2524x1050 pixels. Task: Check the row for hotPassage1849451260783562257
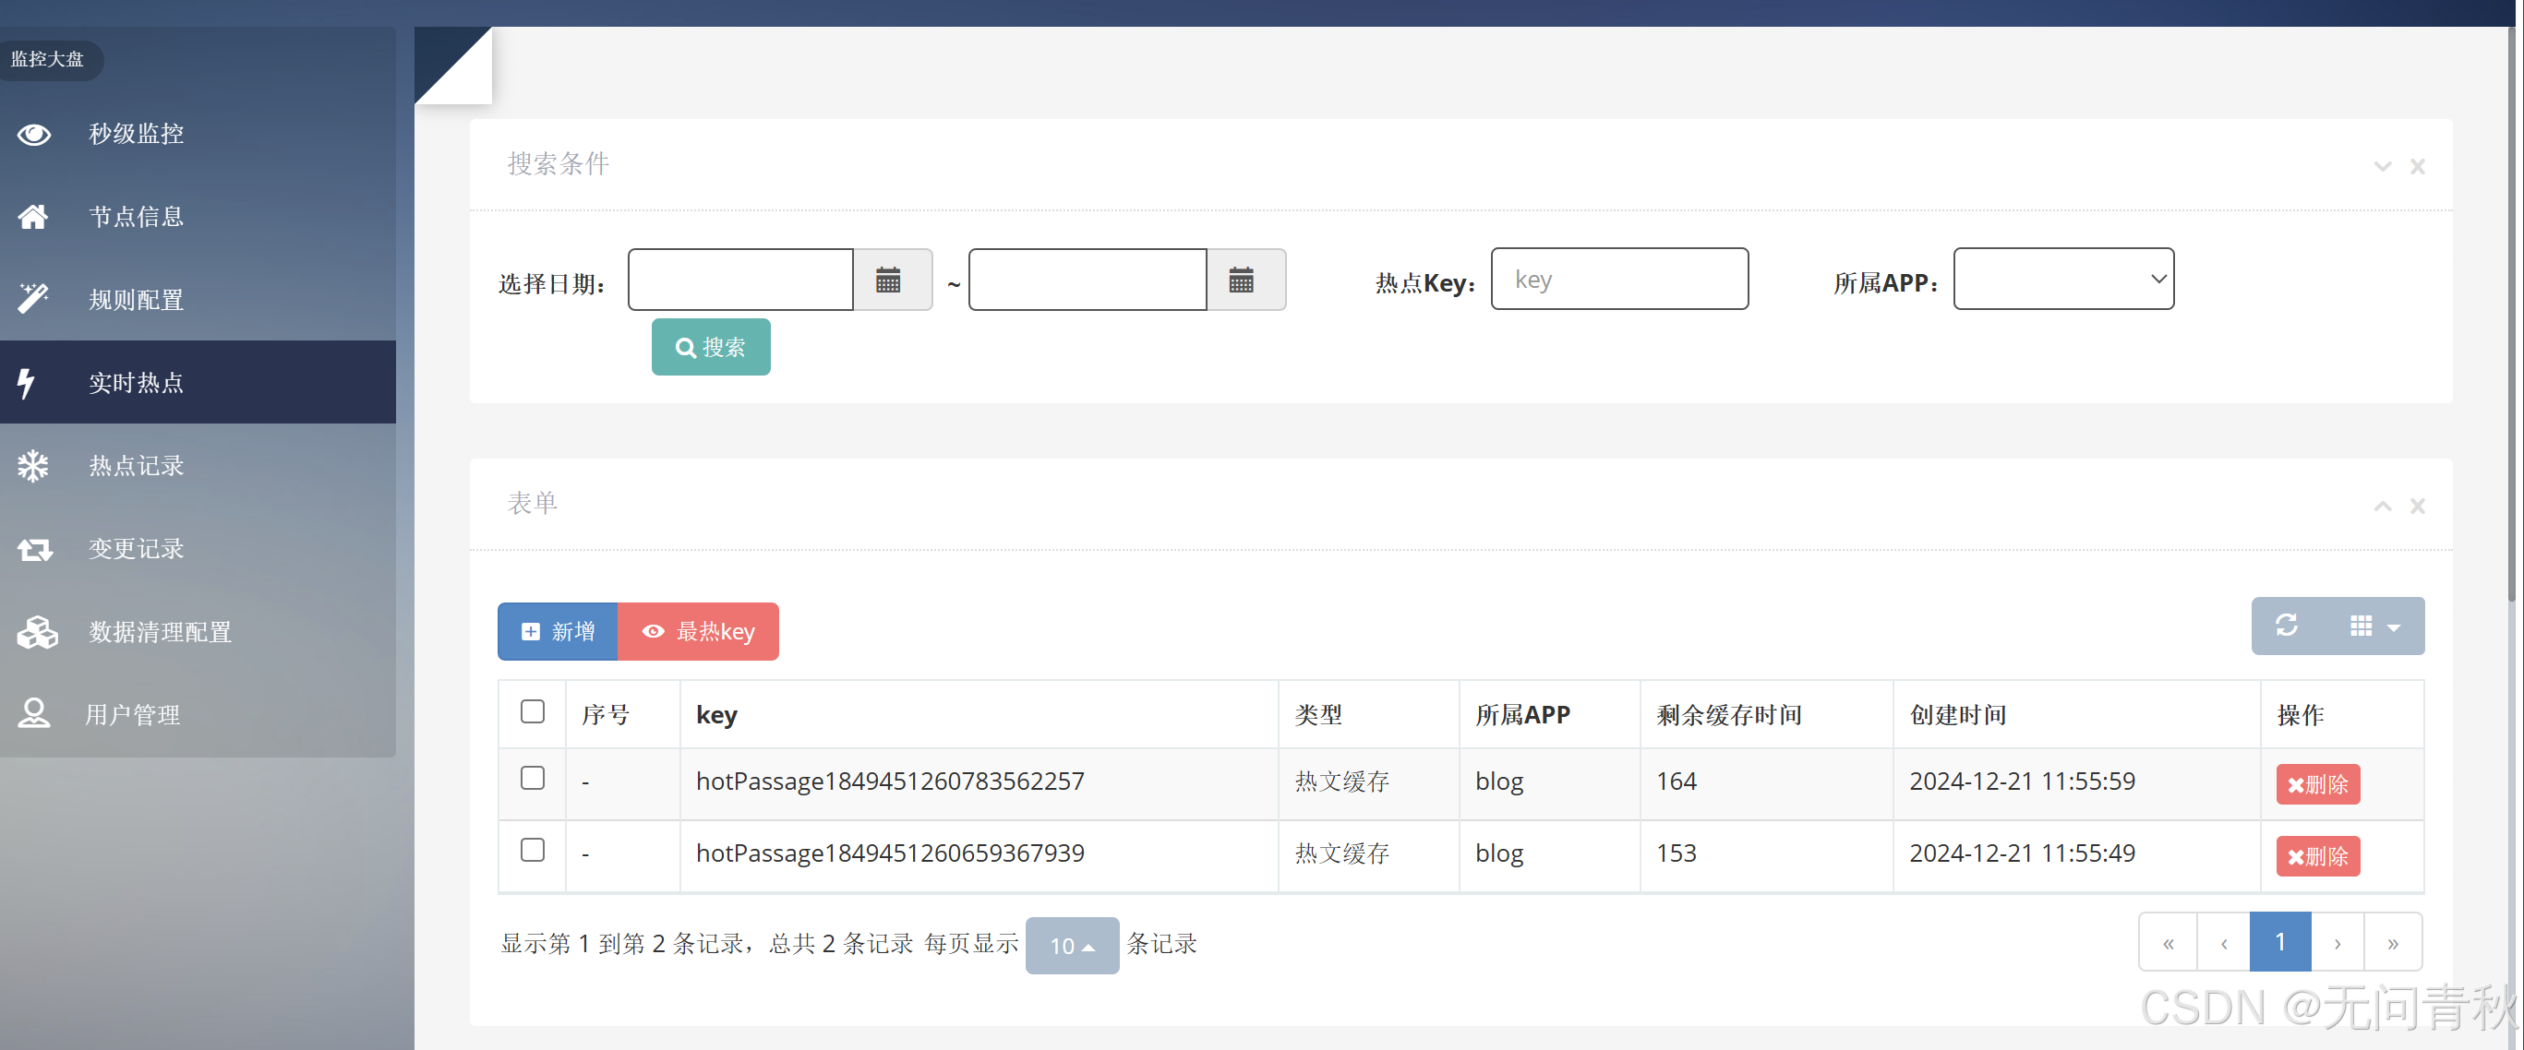pos(532,779)
